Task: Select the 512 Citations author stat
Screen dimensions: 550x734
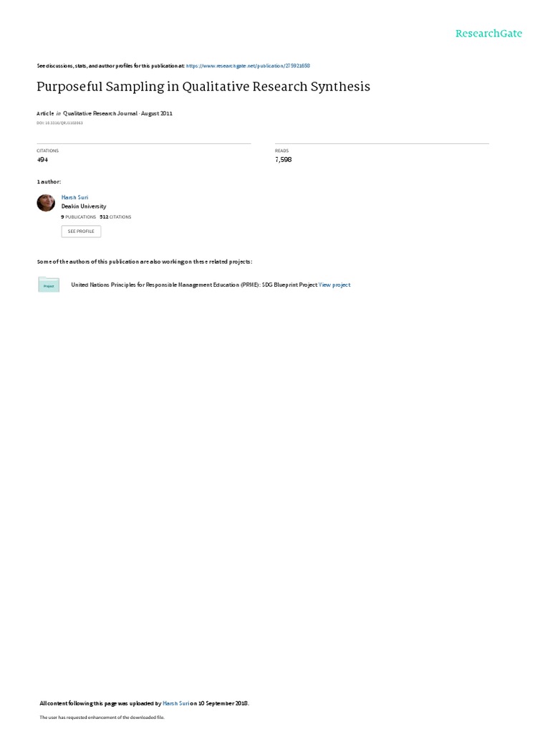Action: 115,217
